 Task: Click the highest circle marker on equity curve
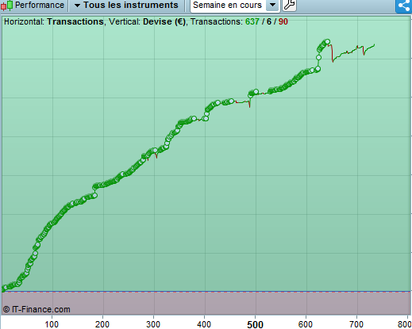(x=328, y=41)
